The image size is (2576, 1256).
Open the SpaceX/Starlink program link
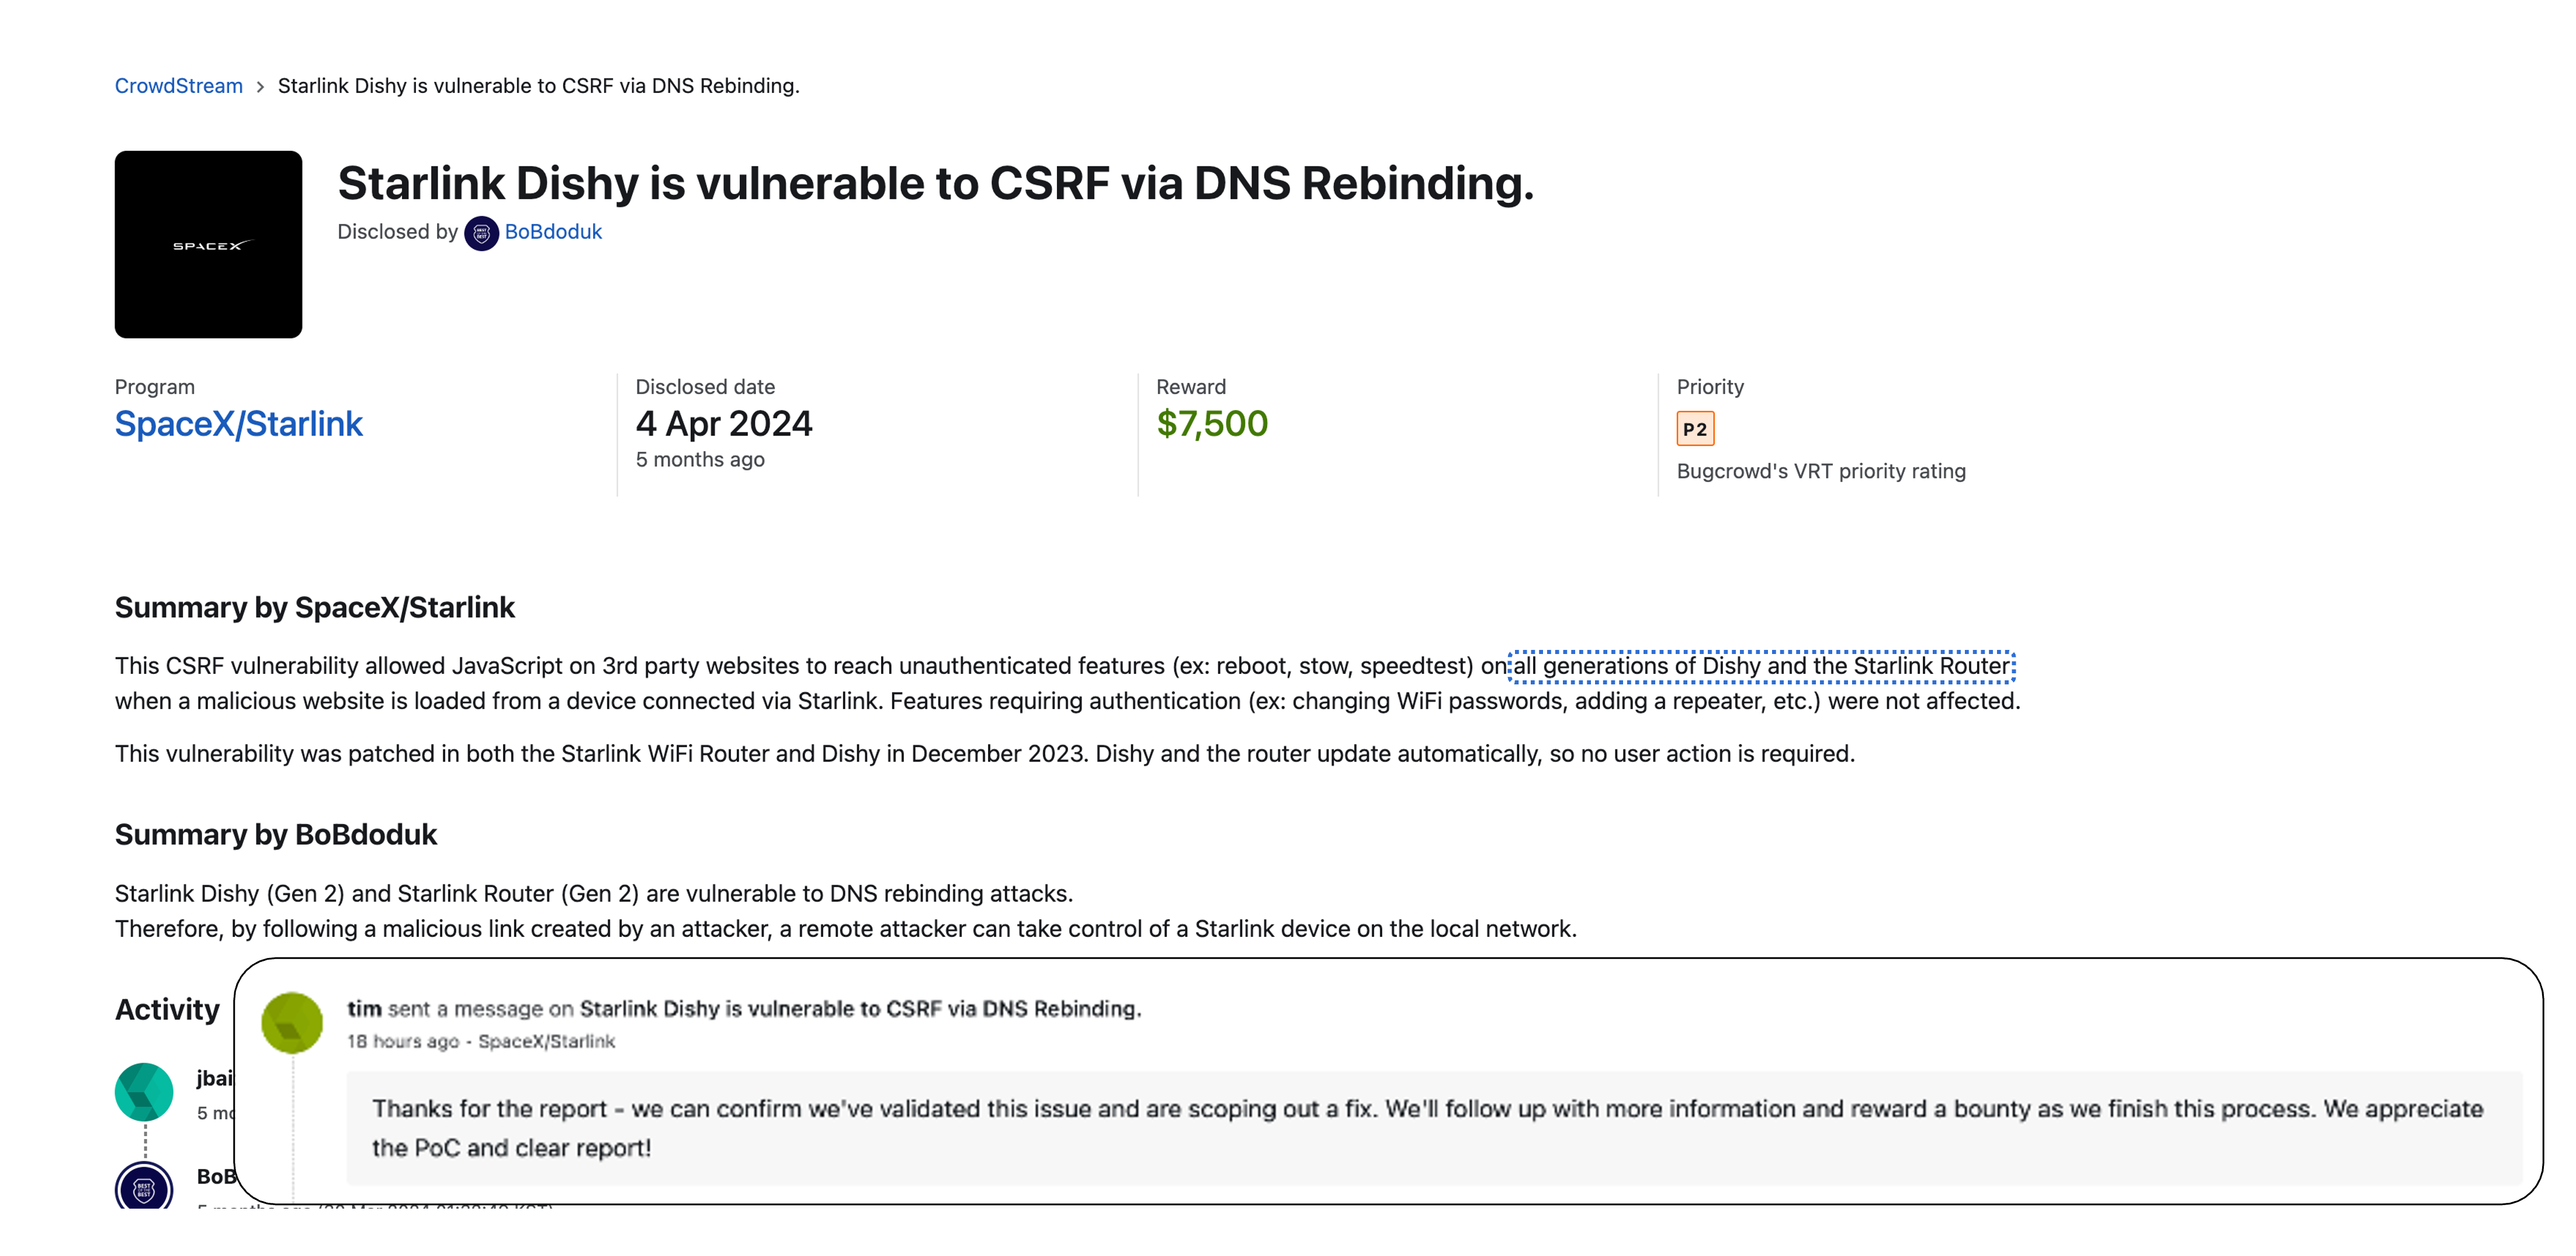(x=238, y=424)
